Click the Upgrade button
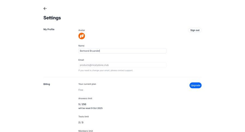 point(195,85)
